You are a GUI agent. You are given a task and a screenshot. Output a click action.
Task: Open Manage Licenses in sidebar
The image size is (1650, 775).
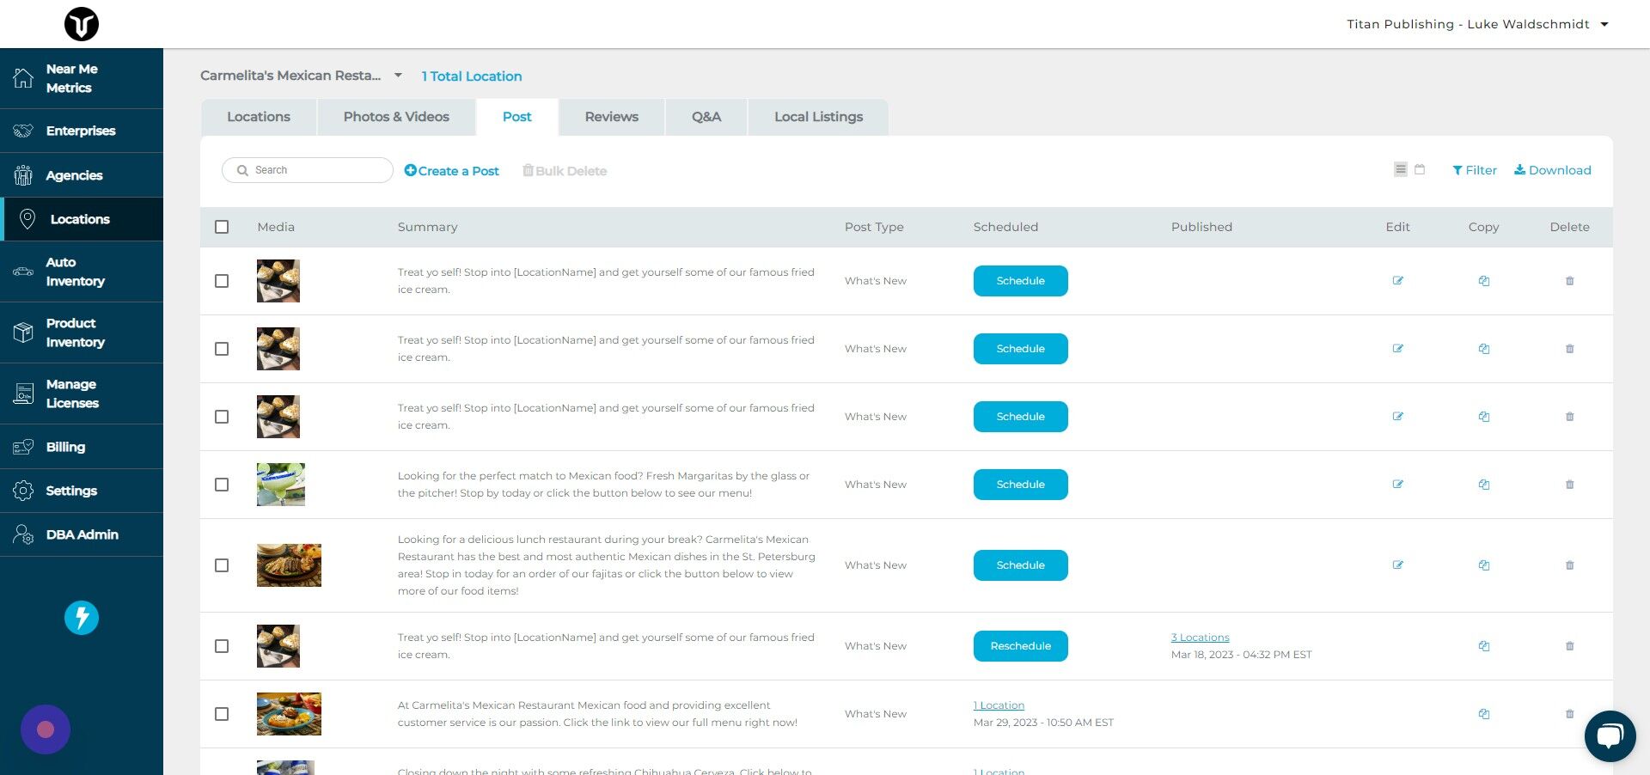coord(82,394)
